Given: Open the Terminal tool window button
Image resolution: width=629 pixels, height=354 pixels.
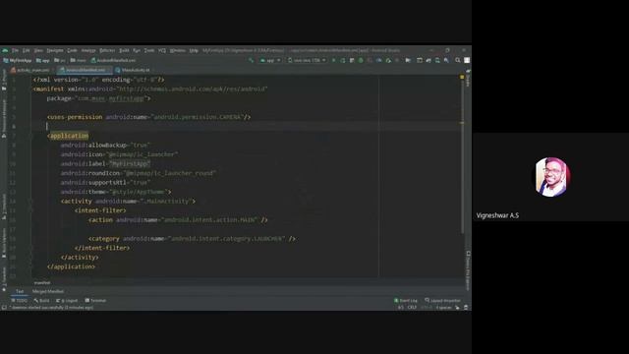Looking at the screenshot, I should 95,300.
